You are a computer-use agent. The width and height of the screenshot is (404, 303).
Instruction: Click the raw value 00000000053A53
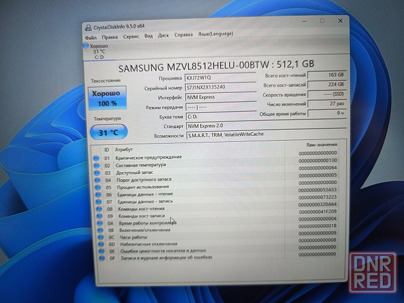(317, 190)
